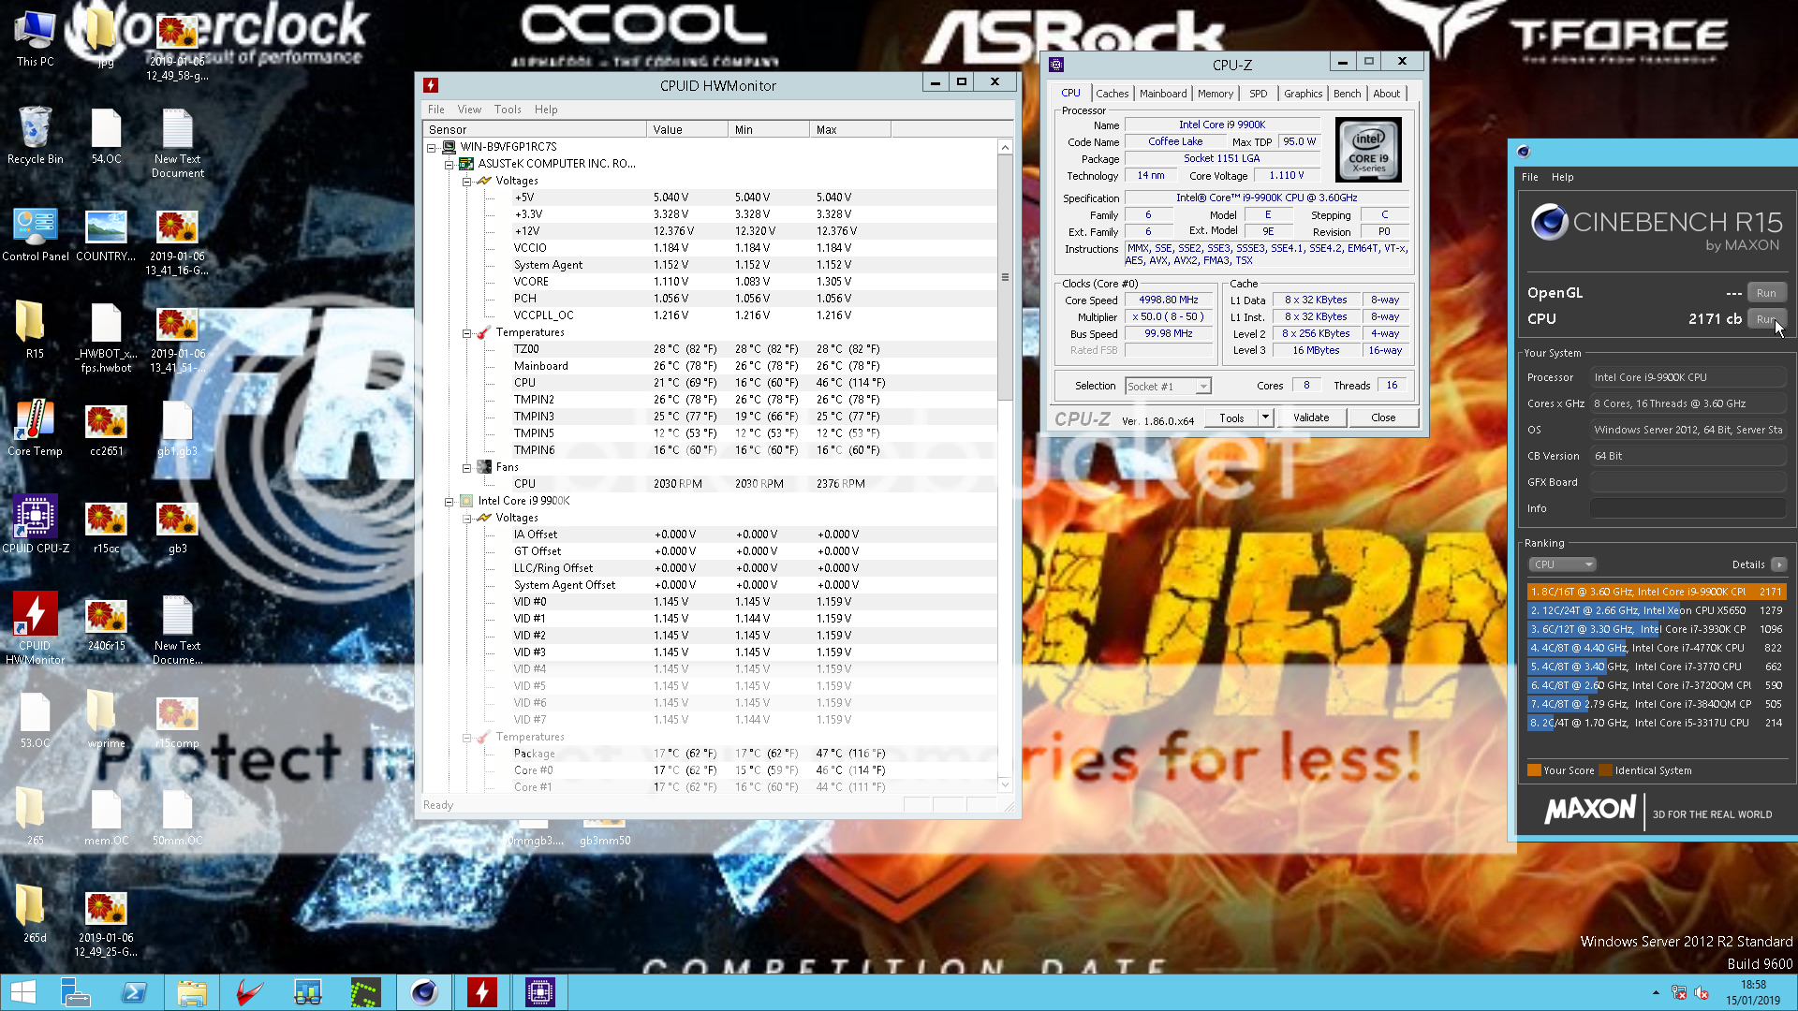The height and width of the screenshot is (1011, 1798).
Task: Open the 54.OC file on the desktop
Action: point(106,136)
